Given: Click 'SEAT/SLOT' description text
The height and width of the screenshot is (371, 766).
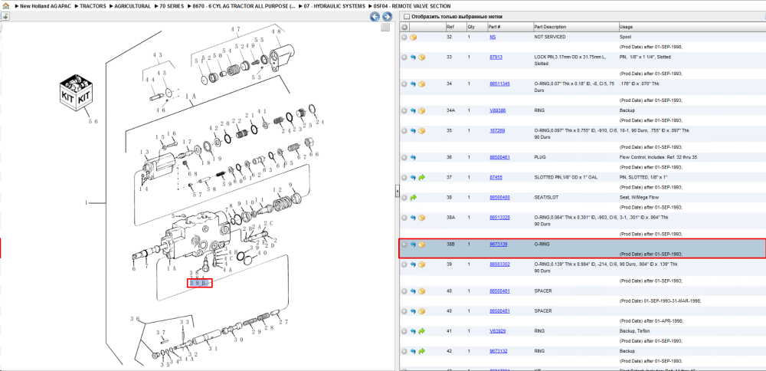Looking at the screenshot, I should pyautogui.click(x=545, y=198).
